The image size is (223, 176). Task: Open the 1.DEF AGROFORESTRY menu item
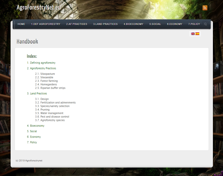coord(46,24)
